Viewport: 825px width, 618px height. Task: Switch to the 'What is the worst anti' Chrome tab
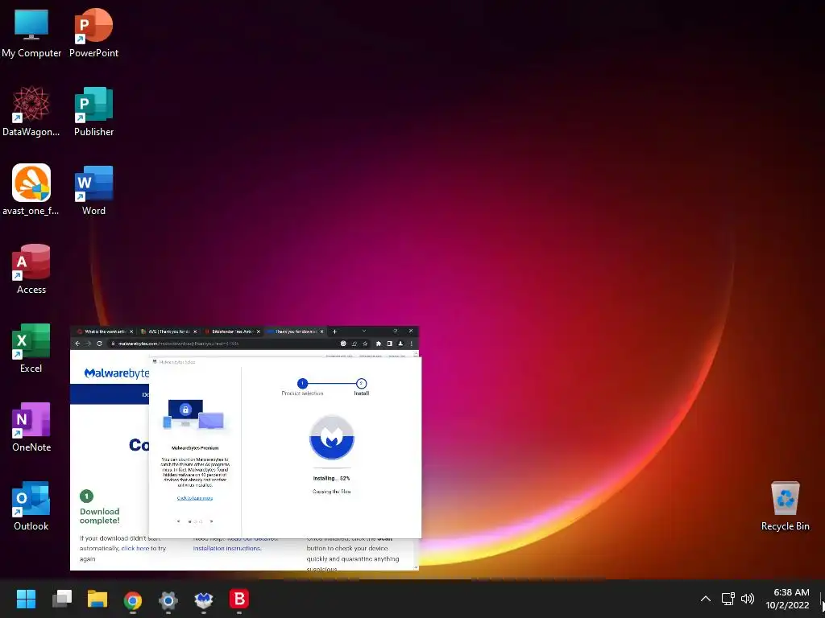pos(105,332)
